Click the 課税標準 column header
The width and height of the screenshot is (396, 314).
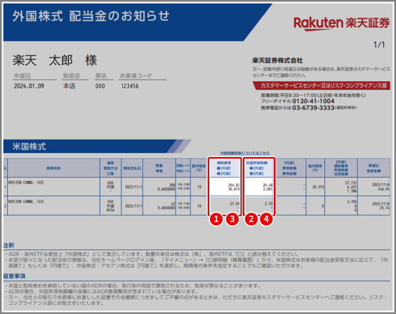click(x=224, y=168)
